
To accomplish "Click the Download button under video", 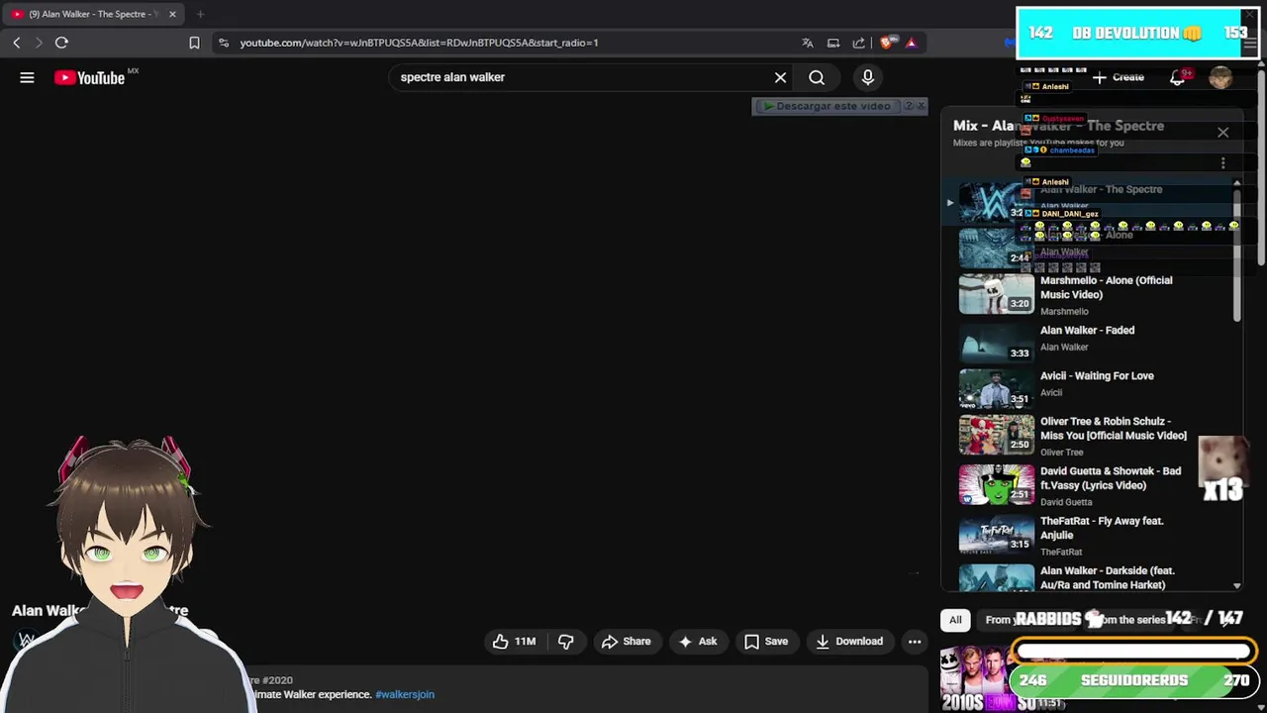I will [849, 642].
